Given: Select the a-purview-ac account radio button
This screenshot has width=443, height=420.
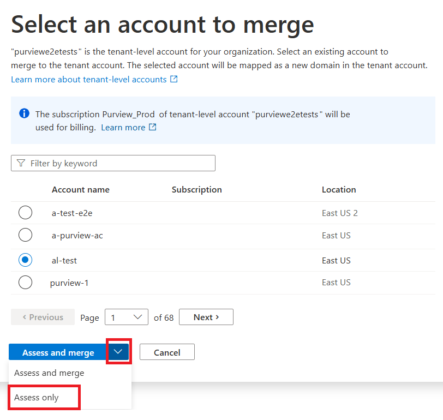Looking at the screenshot, I should pyautogui.click(x=25, y=235).
